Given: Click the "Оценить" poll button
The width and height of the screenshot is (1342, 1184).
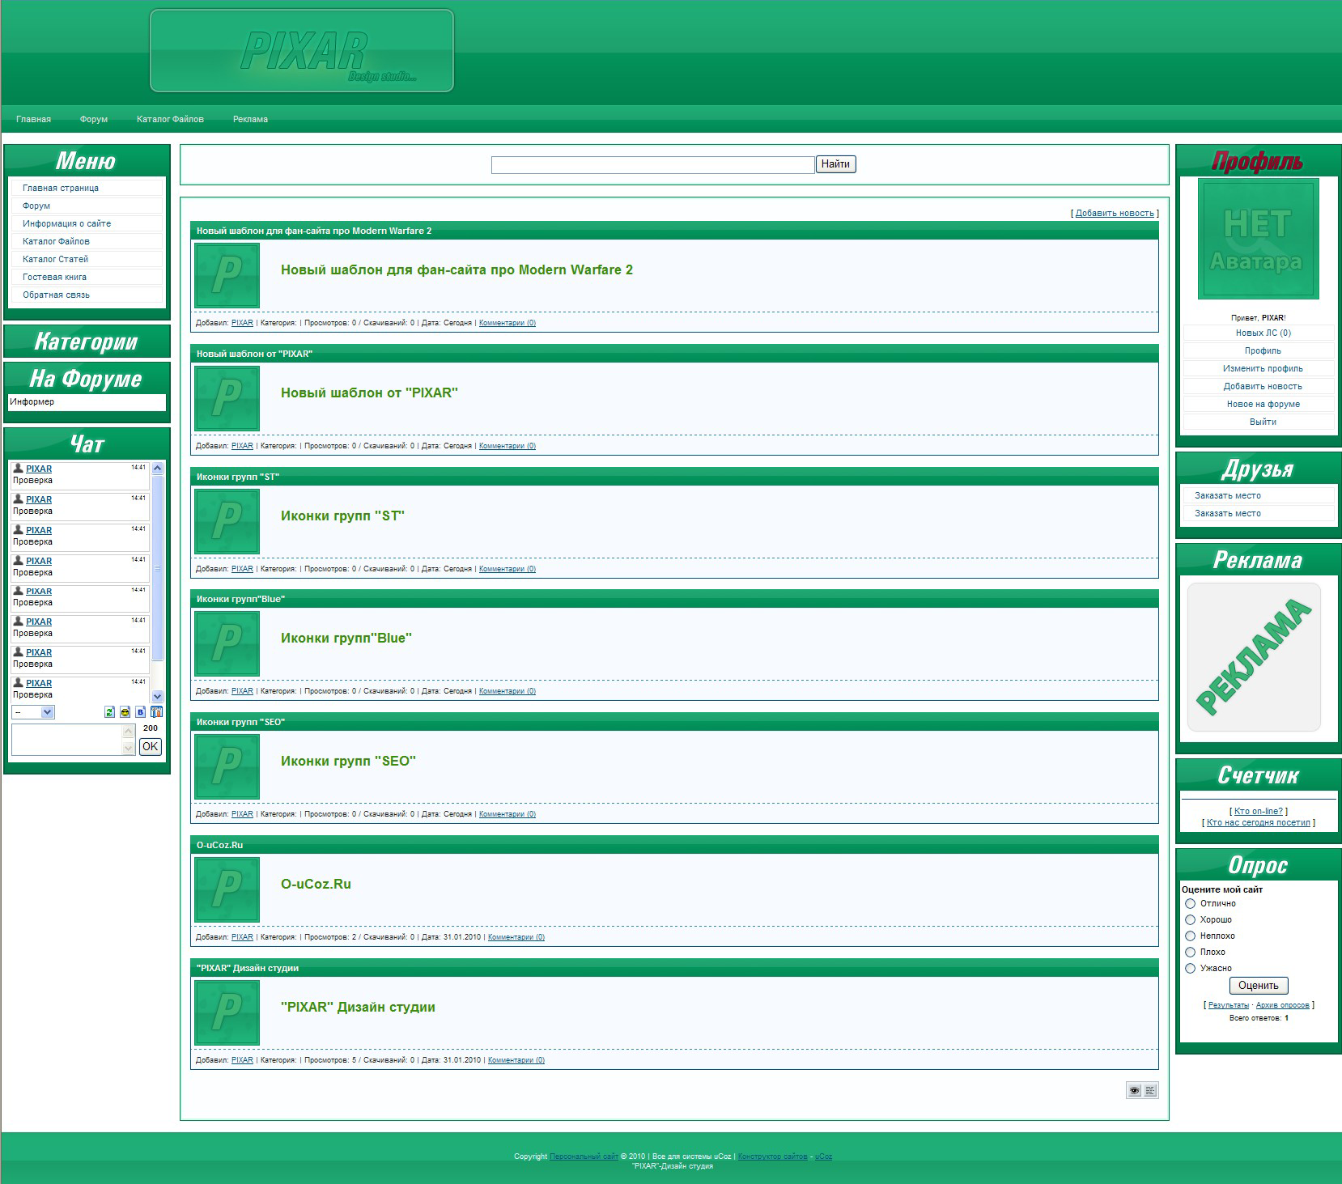Looking at the screenshot, I should (1257, 986).
